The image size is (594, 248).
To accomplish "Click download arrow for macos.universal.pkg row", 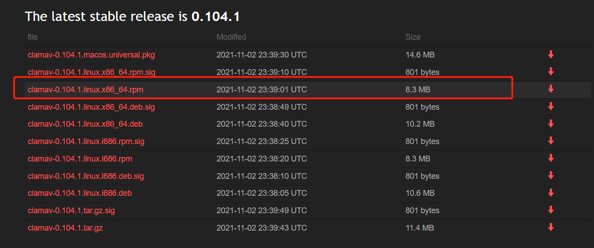I will pyautogui.click(x=551, y=54).
